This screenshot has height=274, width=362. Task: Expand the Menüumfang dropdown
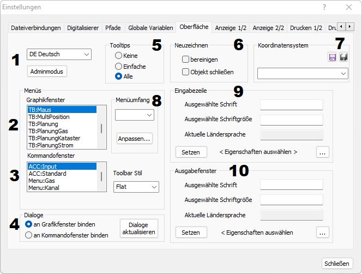135,115
